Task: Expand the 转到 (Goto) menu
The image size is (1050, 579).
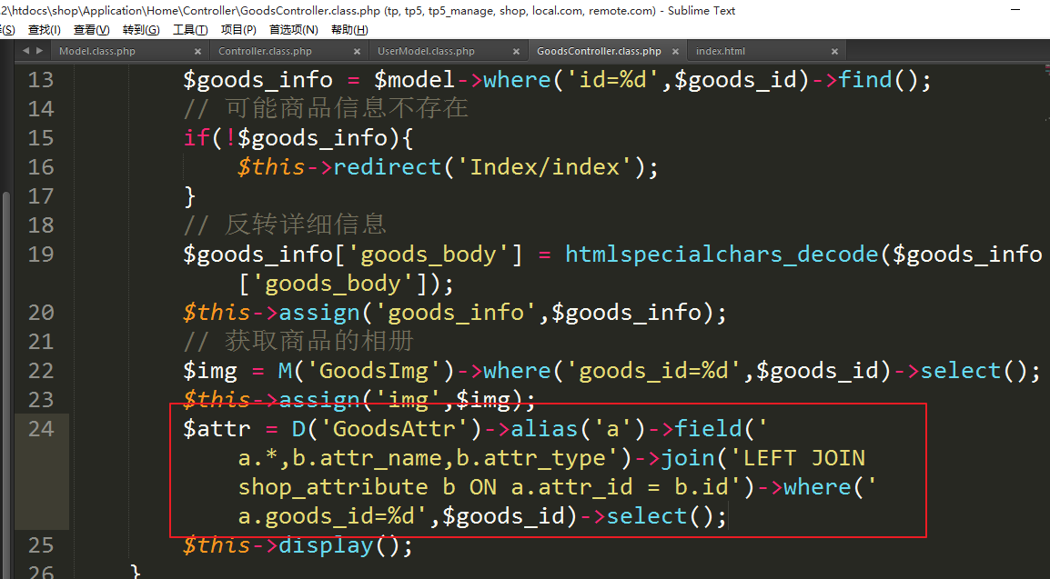Action: pyautogui.click(x=140, y=30)
